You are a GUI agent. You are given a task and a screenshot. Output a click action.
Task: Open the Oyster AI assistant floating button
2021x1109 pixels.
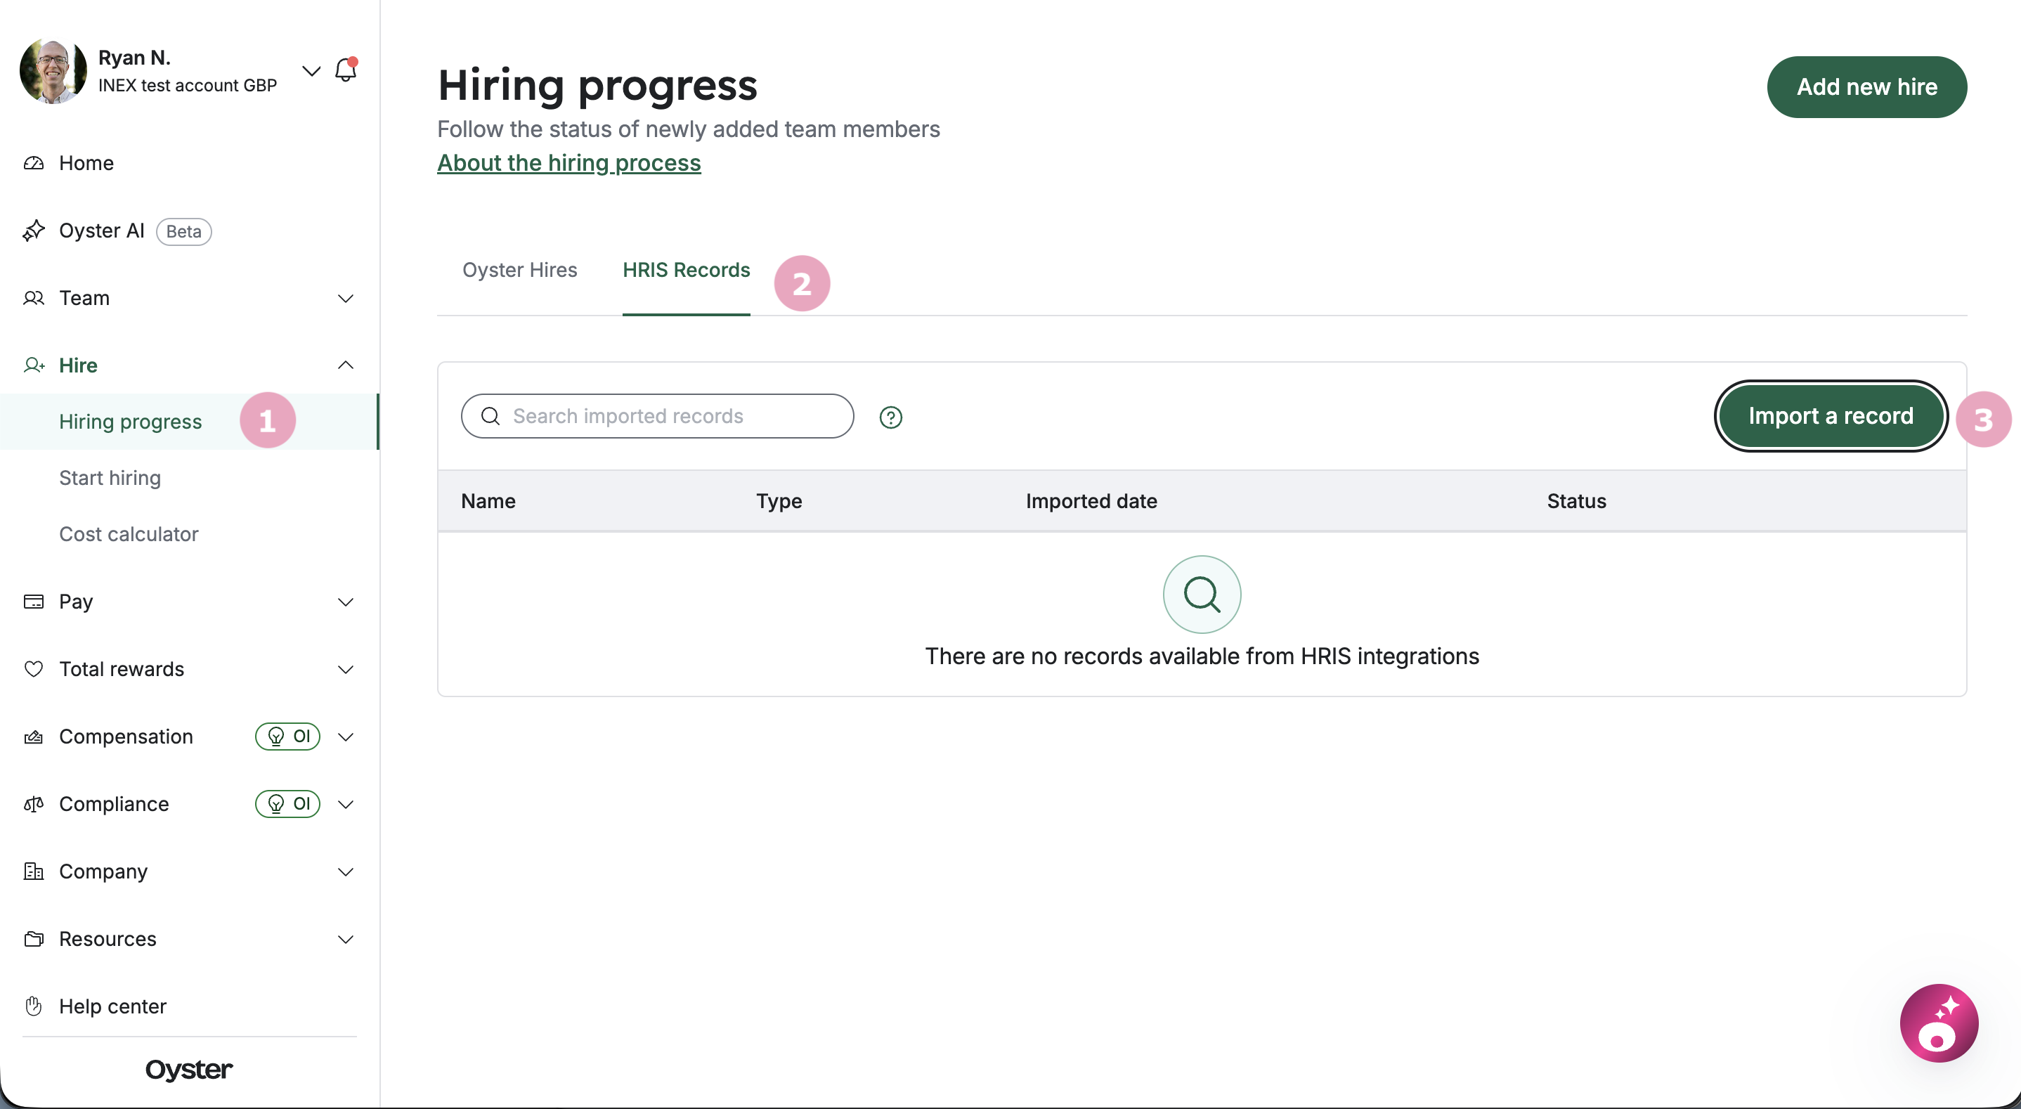coord(1939,1023)
